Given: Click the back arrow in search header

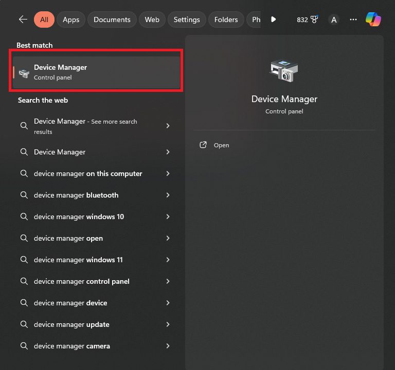Looking at the screenshot, I should coord(23,20).
